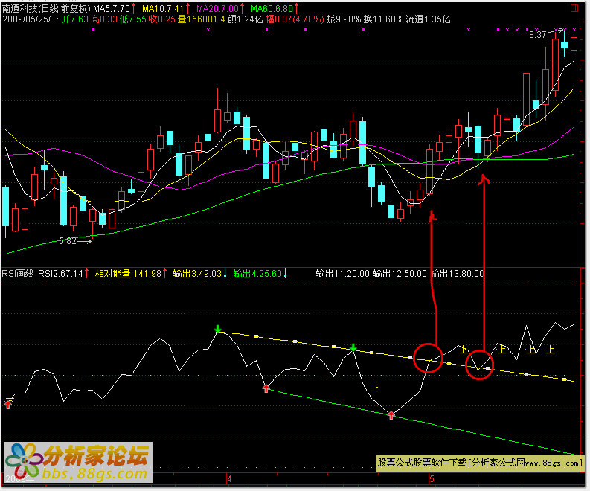Click the red up arrow at the start of the RSI line
This screenshot has width=590, height=491.
tap(8, 405)
